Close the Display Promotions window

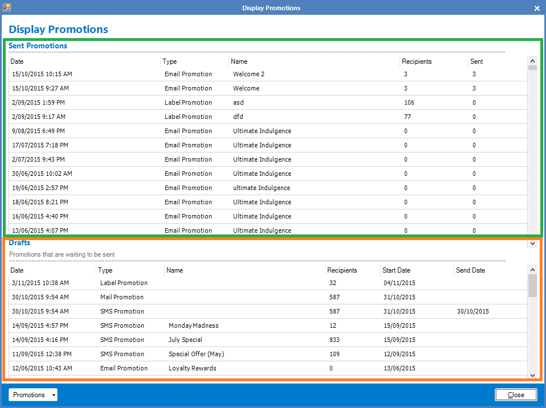516,395
